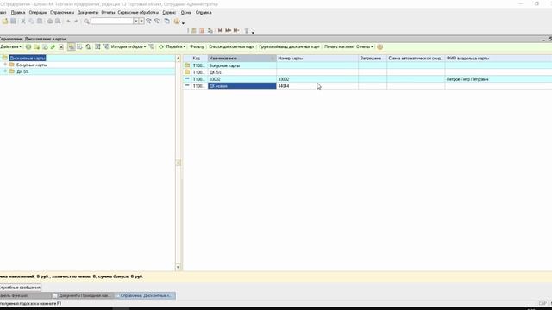Expand the ДК 5% tree node

5,71
